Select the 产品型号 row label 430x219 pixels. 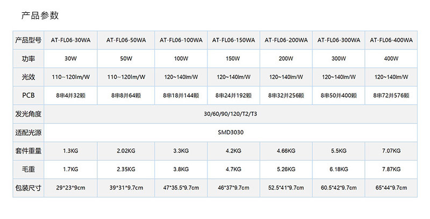[x=28, y=40]
